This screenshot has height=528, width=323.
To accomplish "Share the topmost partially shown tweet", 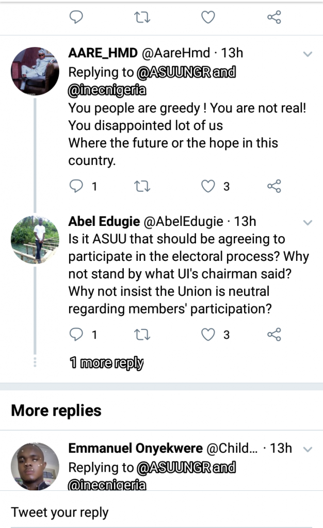I will pos(274,18).
